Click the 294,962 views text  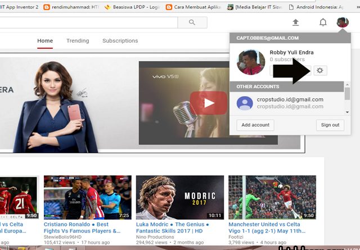pyautogui.click(x=151, y=243)
